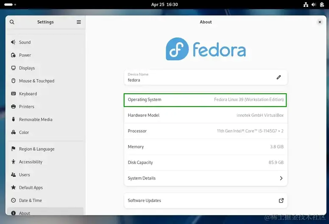Click the '85.9 GB' disk value
329x224 pixels.
pos(276,162)
